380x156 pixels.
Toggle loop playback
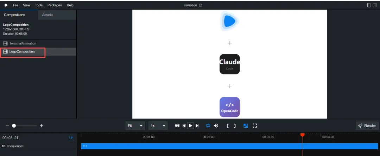click(x=208, y=126)
